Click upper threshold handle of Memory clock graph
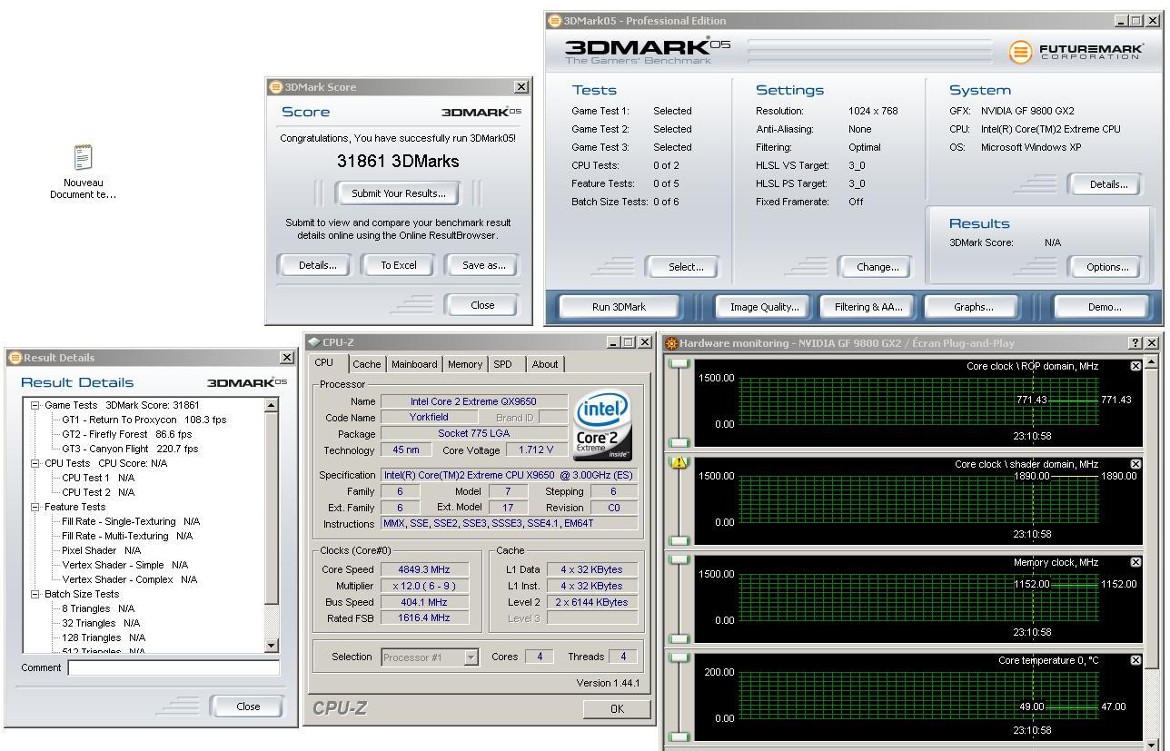The height and width of the screenshot is (751, 1170). (679, 559)
